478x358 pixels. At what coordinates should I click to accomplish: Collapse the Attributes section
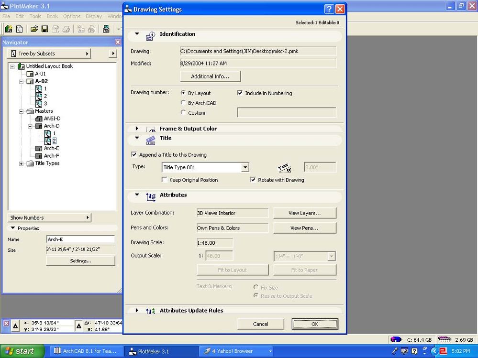tap(137, 195)
